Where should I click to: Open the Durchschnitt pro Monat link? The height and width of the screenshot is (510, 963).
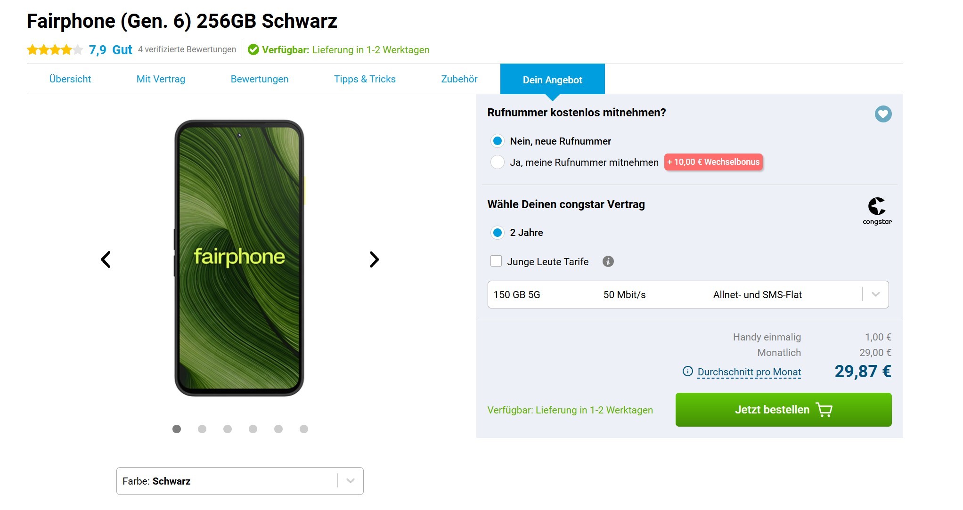[x=749, y=372]
